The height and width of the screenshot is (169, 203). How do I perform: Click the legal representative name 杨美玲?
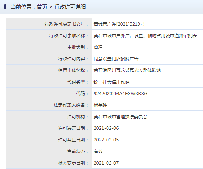[100, 105]
